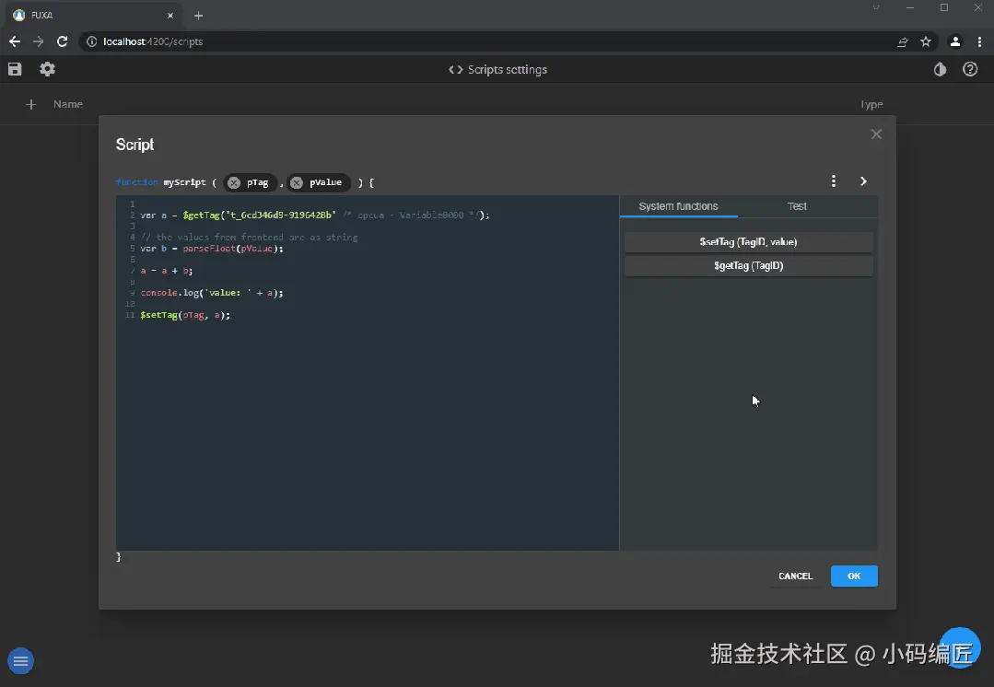Image resolution: width=994 pixels, height=687 pixels.
Task: Bookmark the page with star icon
Action: (926, 41)
